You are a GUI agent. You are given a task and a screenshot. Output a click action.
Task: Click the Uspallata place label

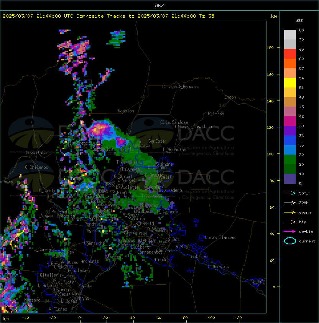[36, 153]
